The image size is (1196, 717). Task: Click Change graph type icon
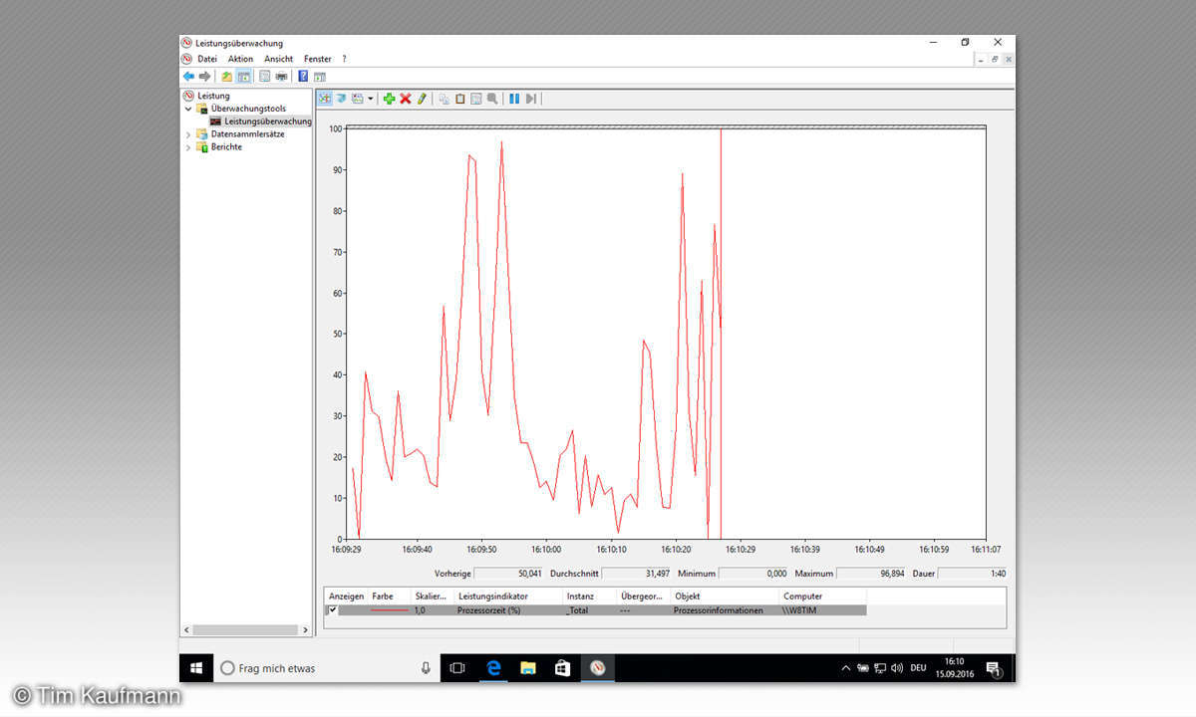358,99
